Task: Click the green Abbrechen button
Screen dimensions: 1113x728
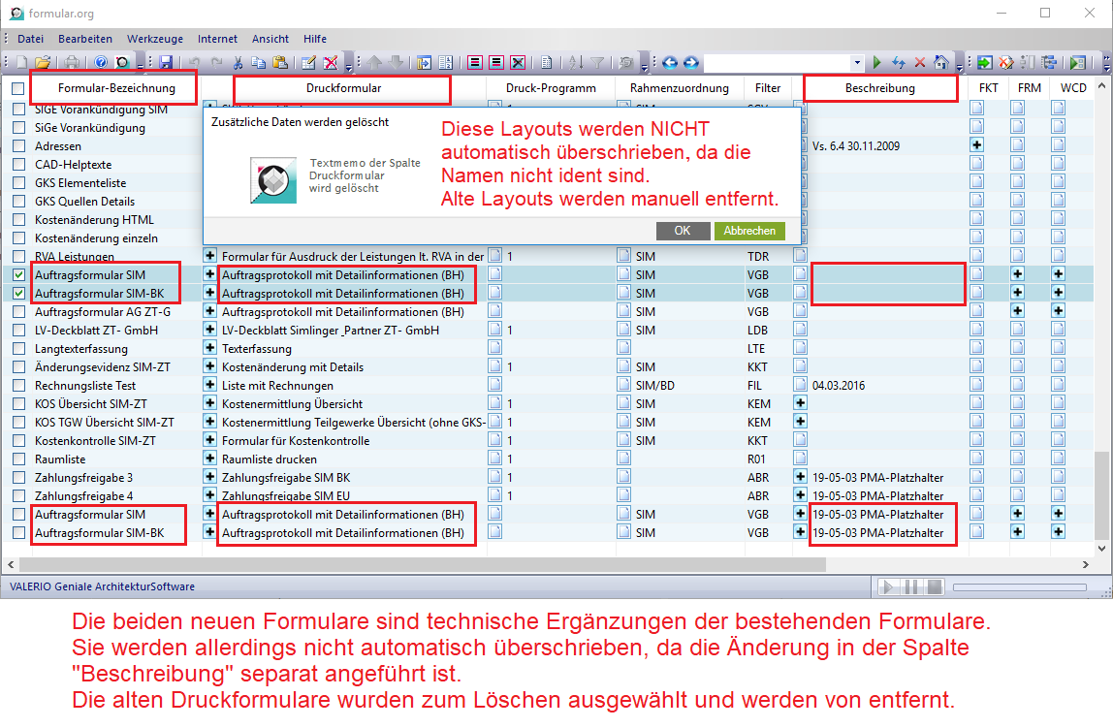Action: 749,231
